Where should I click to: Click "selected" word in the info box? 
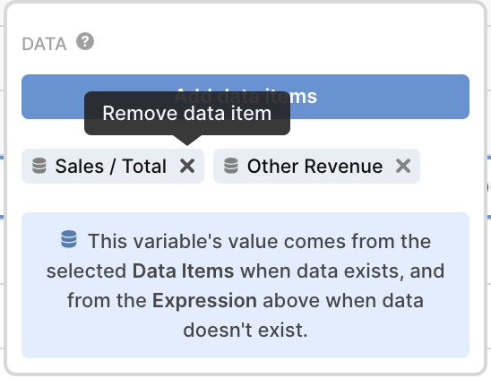86,271
